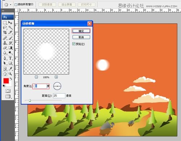Click the Print Size button

(87, 5)
